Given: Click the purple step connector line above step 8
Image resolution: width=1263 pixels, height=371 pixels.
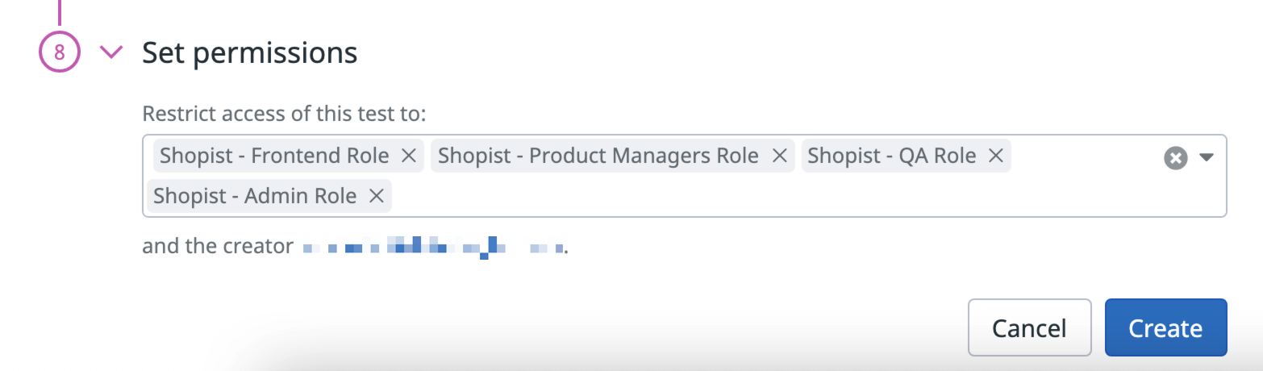Looking at the screenshot, I should click(59, 11).
